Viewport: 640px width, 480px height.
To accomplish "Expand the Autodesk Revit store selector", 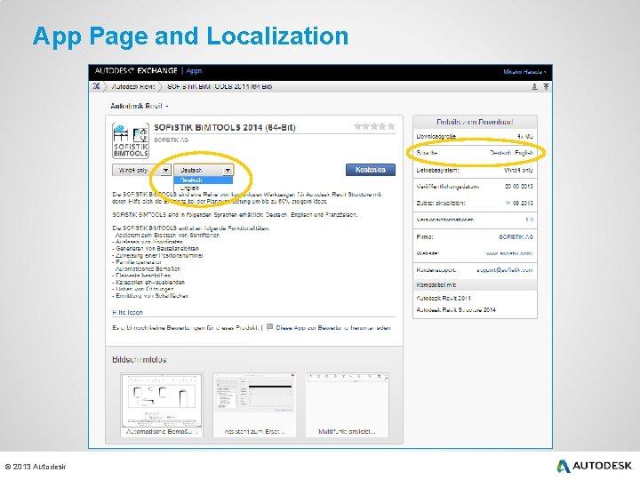I will point(140,106).
